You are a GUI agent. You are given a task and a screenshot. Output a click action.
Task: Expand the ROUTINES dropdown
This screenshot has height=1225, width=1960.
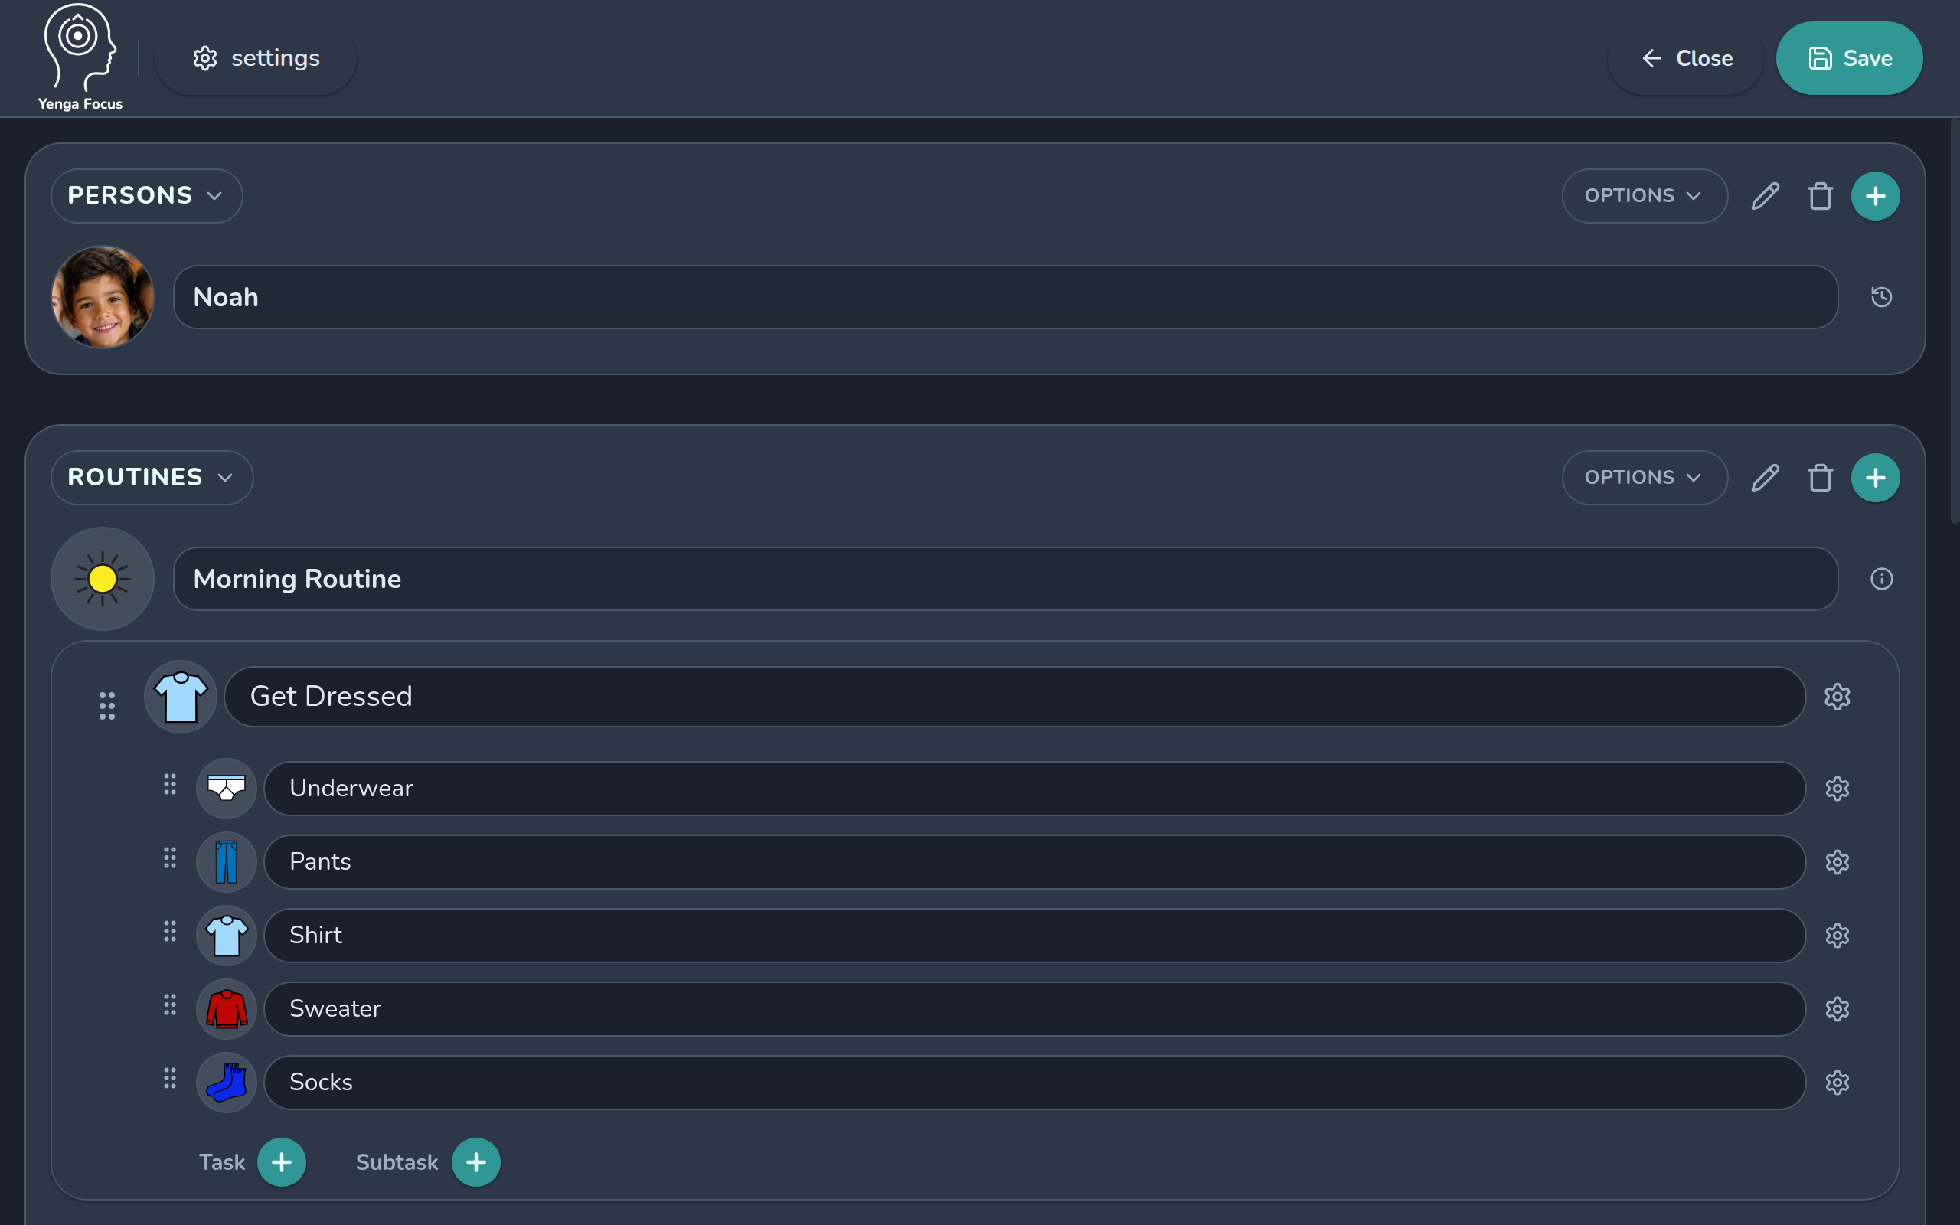pyautogui.click(x=152, y=478)
